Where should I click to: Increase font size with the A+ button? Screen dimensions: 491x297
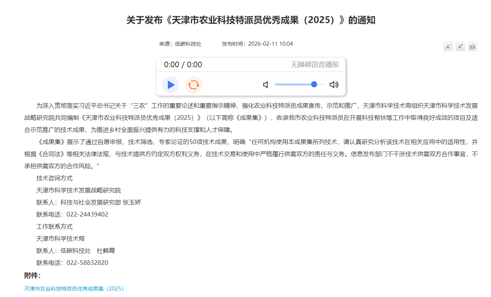tap(460, 46)
